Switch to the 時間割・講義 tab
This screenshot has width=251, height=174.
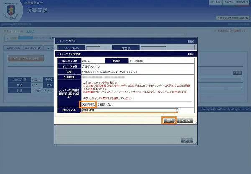[14, 48]
